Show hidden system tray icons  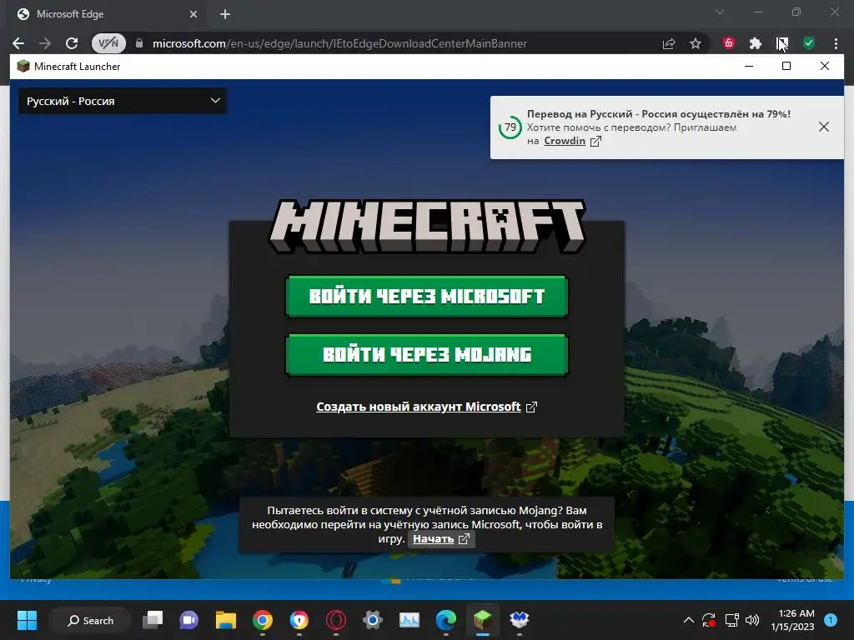point(688,620)
